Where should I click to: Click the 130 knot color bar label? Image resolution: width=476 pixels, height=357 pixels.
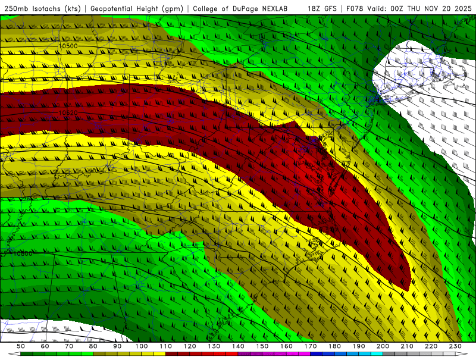point(214,346)
